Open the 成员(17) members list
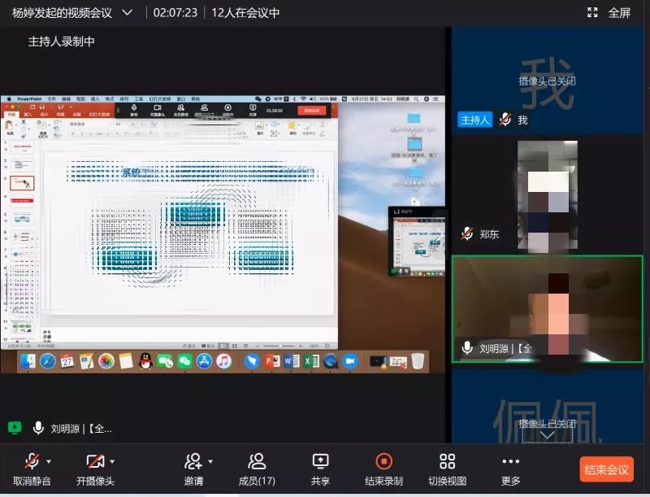 pyautogui.click(x=256, y=462)
